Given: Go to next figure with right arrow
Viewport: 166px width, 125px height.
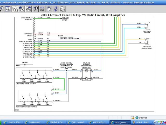Looking at the screenshot, I should [28, 9].
